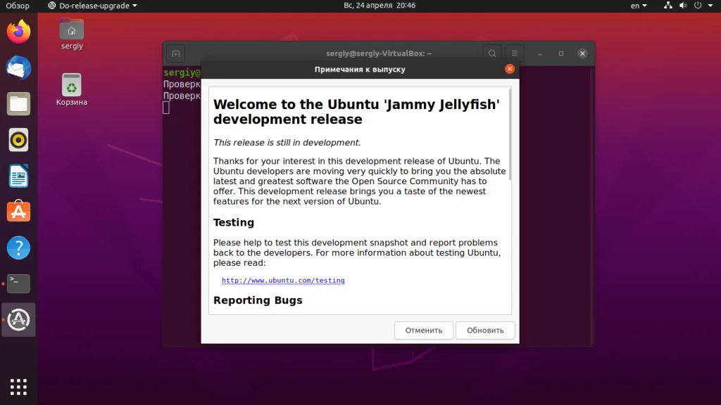Click the Обновить button to upgrade
The height and width of the screenshot is (405, 721).
pyautogui.click(x=485, y=330)
